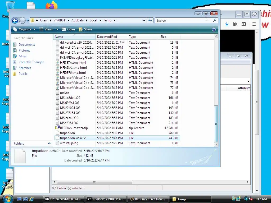Click the Local breadcrumb segment

(93, 20)
